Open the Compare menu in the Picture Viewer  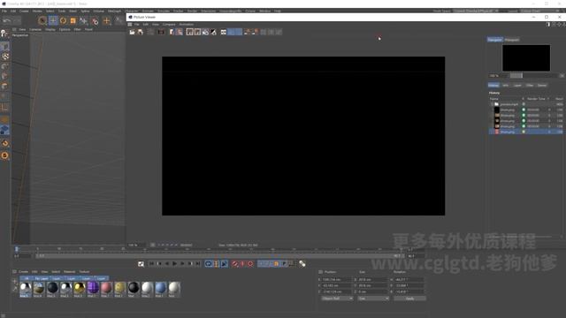pyautogui.click(x=169, y=24)
